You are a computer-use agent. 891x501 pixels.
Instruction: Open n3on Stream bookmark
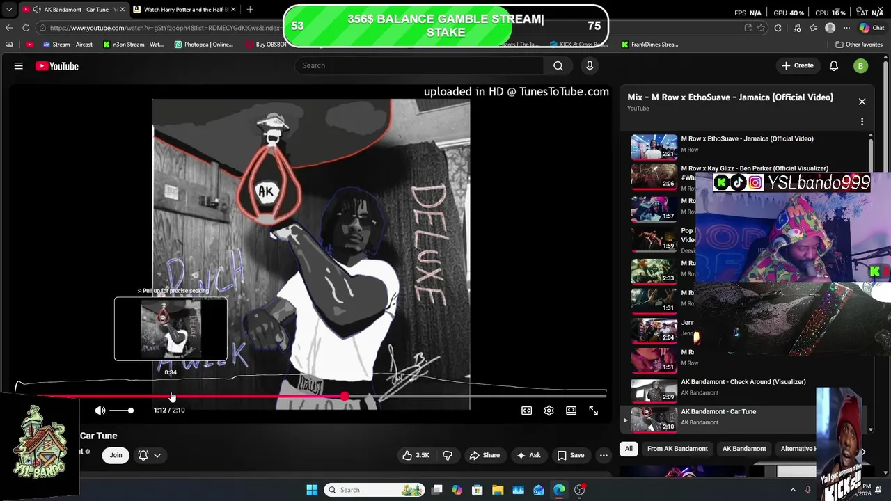134,45
